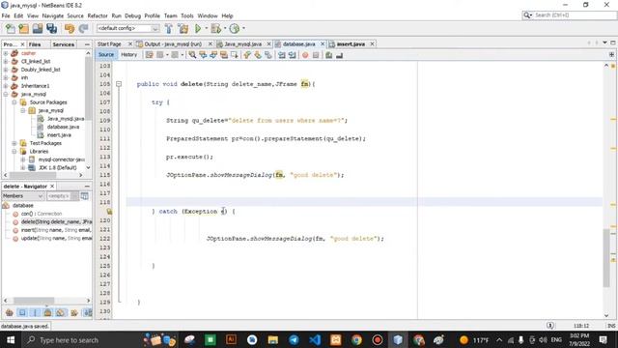
Task: Click the Open Project toolbar icon
Action: click(x=38, y=28)
